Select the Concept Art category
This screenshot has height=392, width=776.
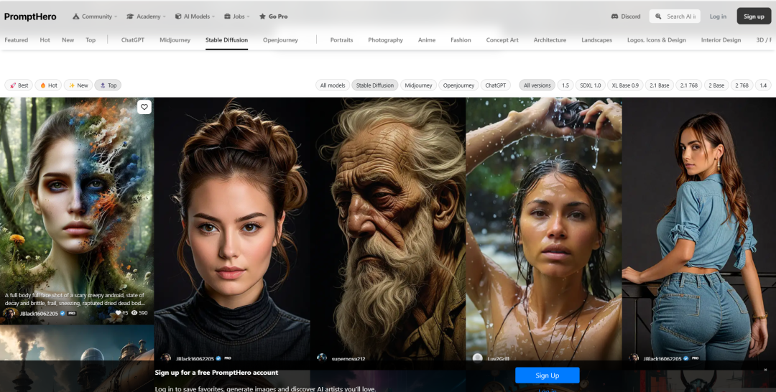(x=502, y=40)
